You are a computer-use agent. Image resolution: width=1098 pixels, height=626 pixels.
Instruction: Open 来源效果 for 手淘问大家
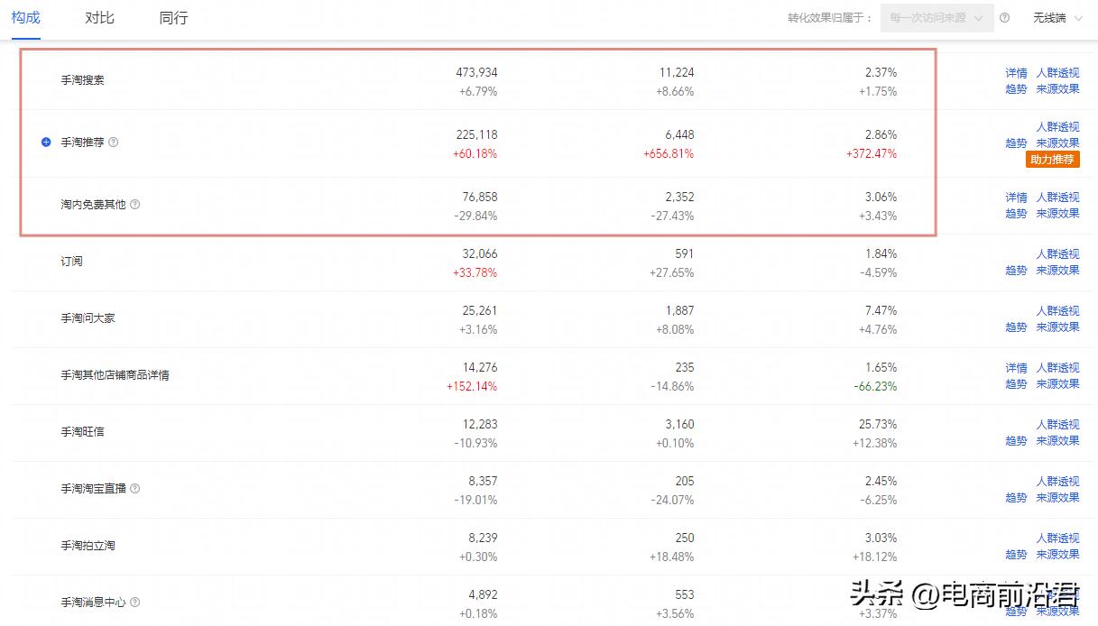coord(1057,327)
